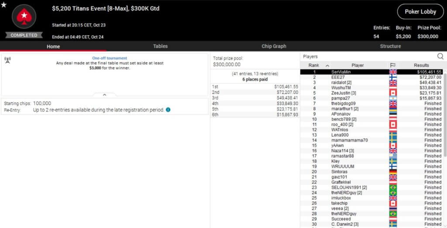Collapse the tournament info panel chevron
The image size is (447, 228).
[105, 95]
